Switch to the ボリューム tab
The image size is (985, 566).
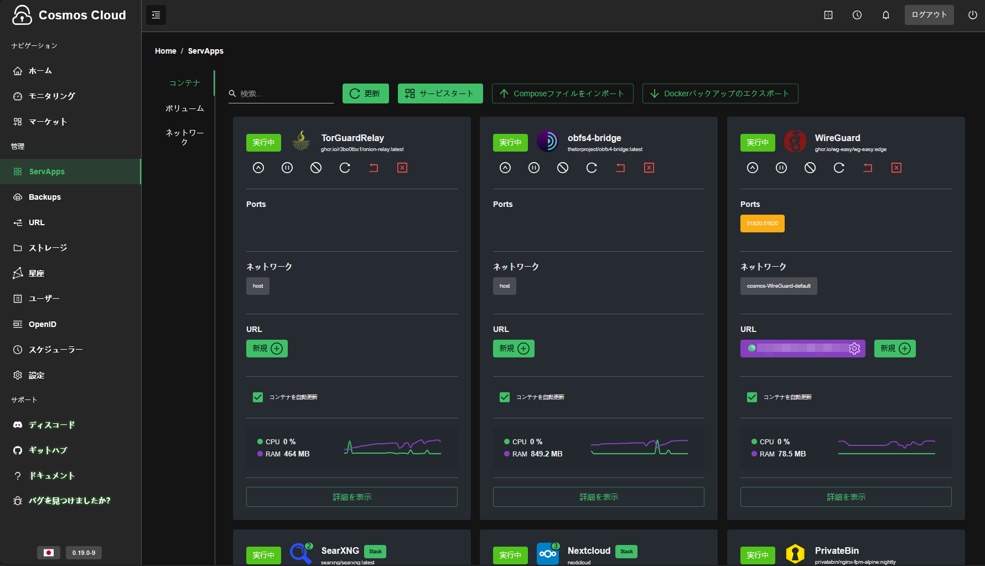[x=184, y=108]
